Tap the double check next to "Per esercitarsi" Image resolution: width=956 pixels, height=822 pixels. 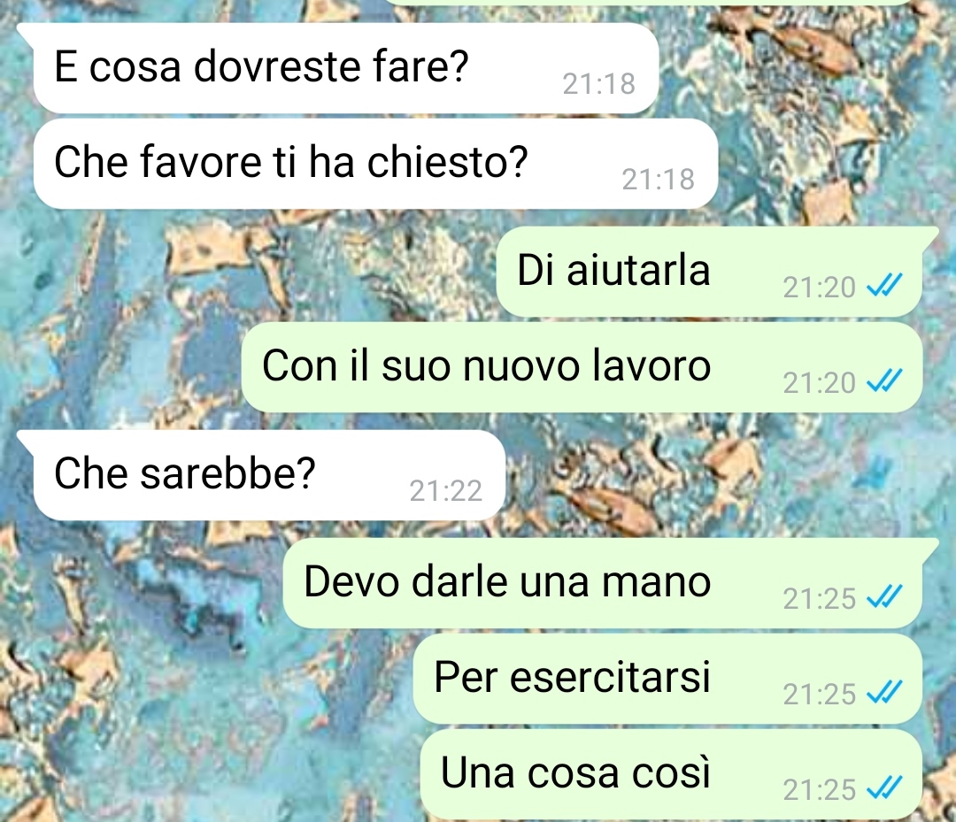click(x=884, y=692)
